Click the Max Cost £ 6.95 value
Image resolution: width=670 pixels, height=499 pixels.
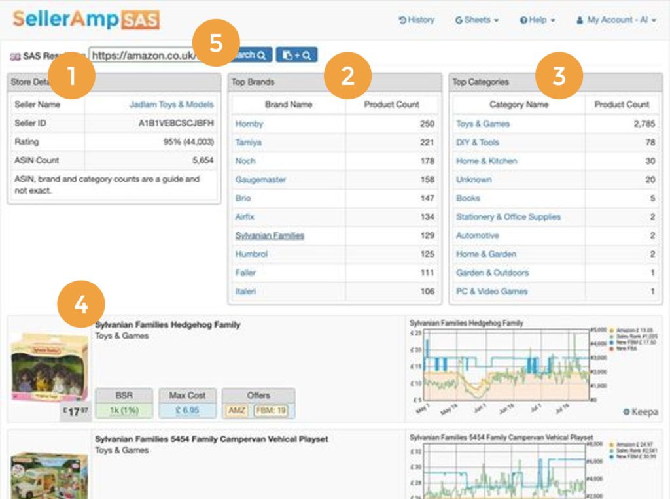coord(187,411)
